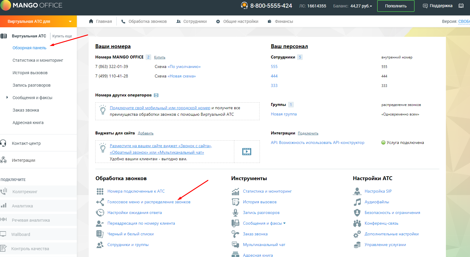The height and width of the screenshot is (257, 470).
Task: Click the Речевая аналитика waveform icon
Action: tap(3, 220)
